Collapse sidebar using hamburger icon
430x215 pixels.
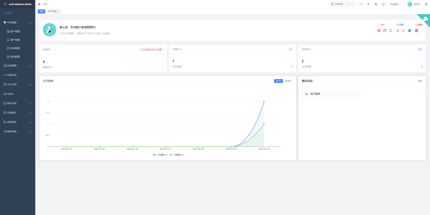click(x=39, y=4)
